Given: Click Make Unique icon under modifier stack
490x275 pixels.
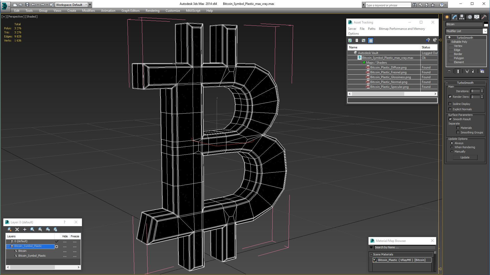Looking at the screenshot, I should pyautogui.click(x=467, y=71).
